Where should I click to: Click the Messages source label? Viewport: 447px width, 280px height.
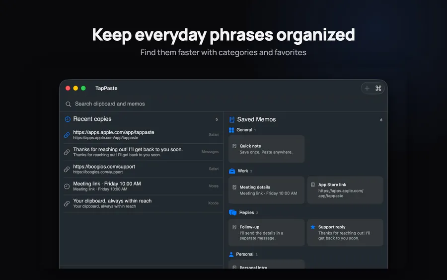coord(210,152)
